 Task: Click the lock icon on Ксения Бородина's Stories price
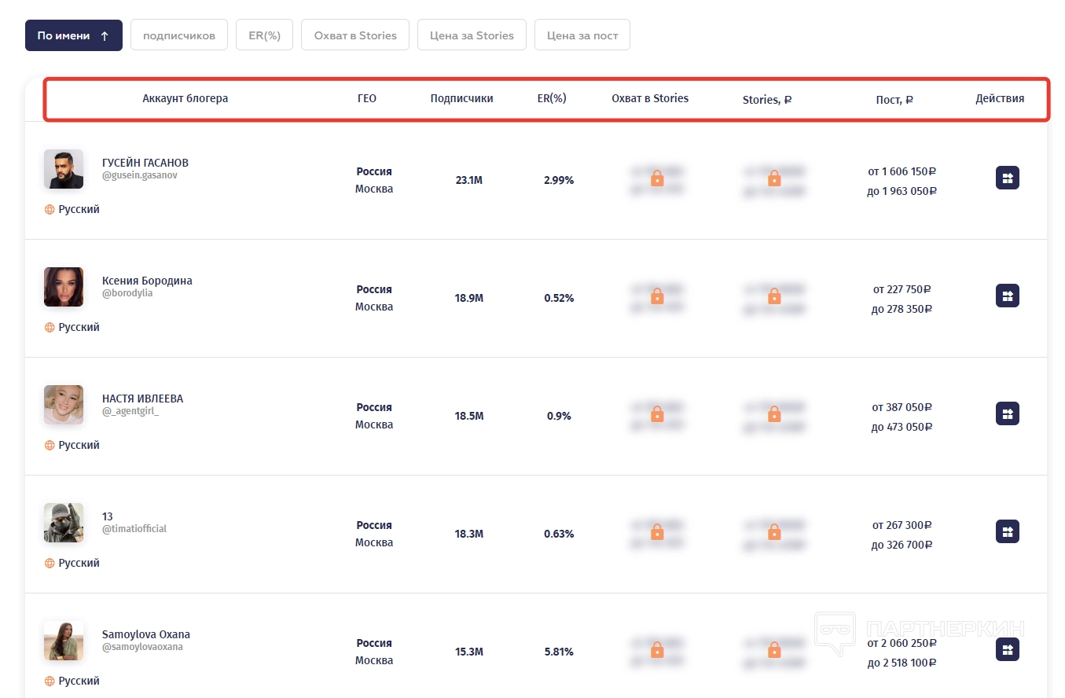pos(774,296)
